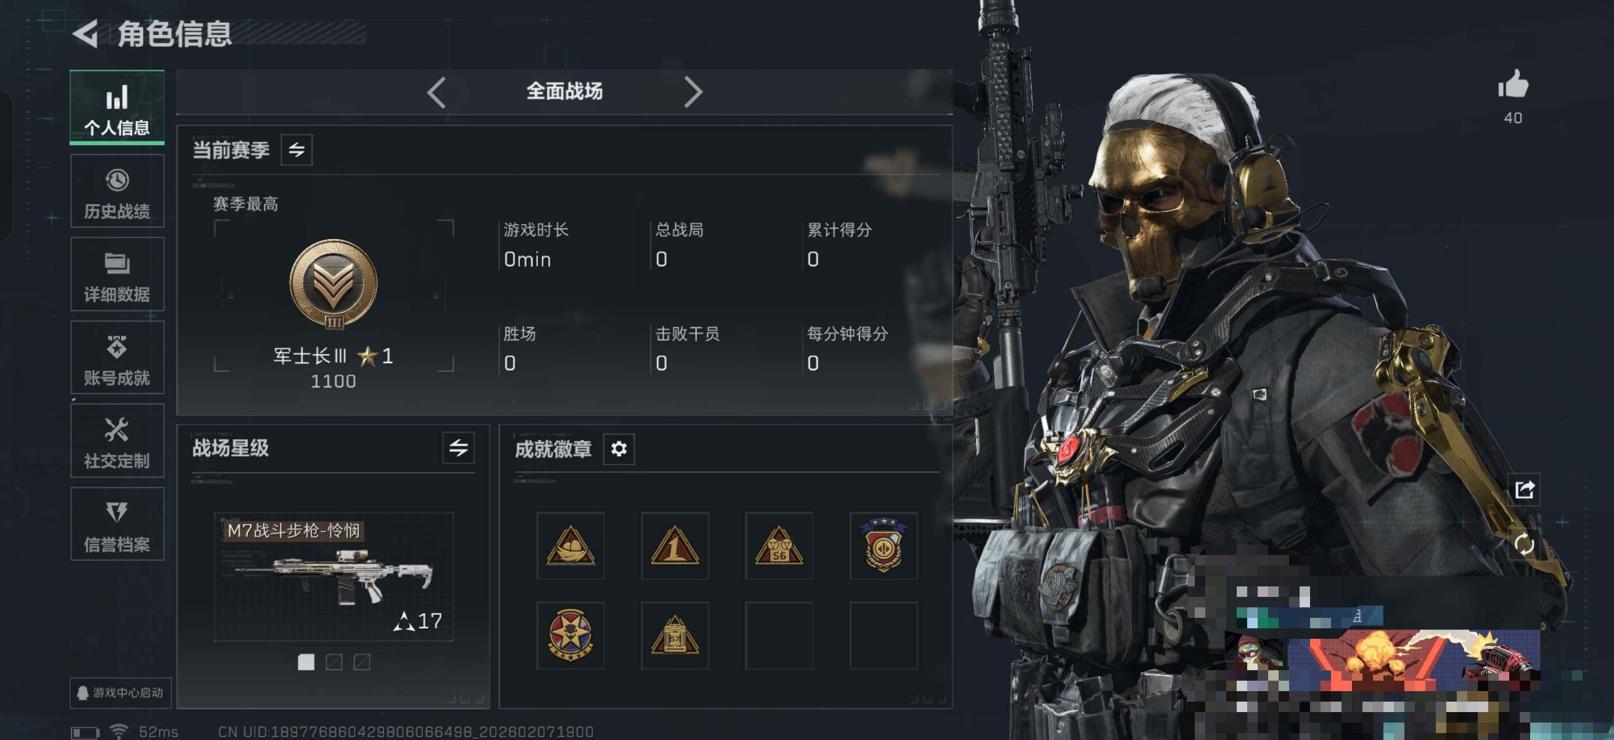
Task: Select the third weapon page indicator
Action: point(362,661)
